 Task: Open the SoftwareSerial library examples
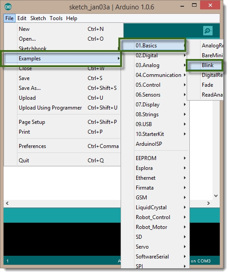click(x=155, y=256)
